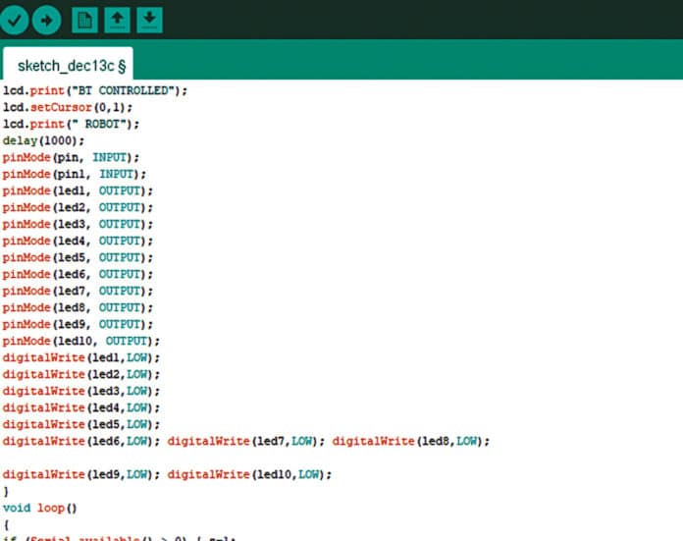Click the void loop() declaration
This screenshot has height=541, width=683.
pos(39,508)
